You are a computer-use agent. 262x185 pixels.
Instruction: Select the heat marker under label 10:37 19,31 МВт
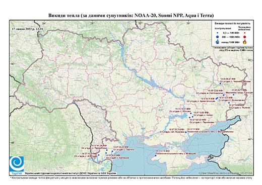191,114
